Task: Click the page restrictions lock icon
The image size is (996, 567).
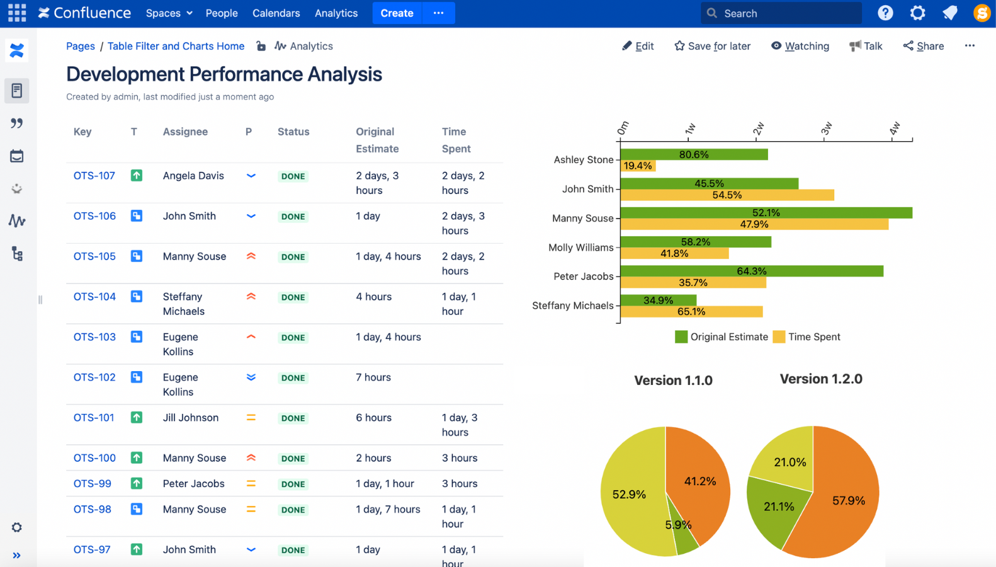Action: point(261,46)
